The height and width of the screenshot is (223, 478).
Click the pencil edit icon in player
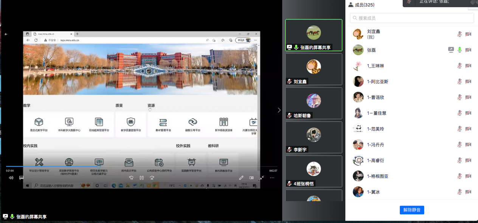coord(241,178)
